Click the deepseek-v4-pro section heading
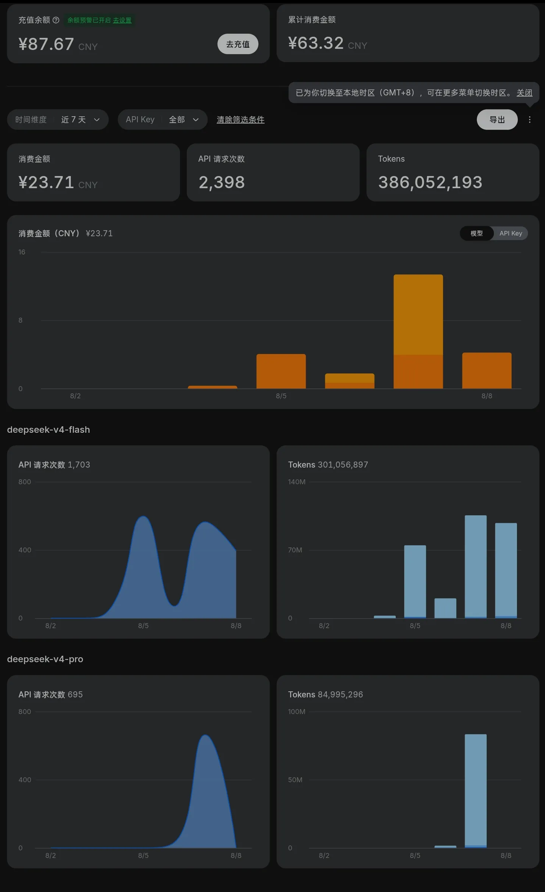Viewport: 545px width, 892px height. click(45, 659)
